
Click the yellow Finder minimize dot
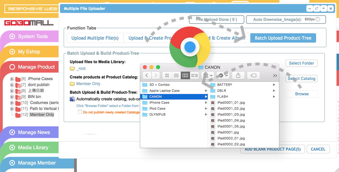151,67
